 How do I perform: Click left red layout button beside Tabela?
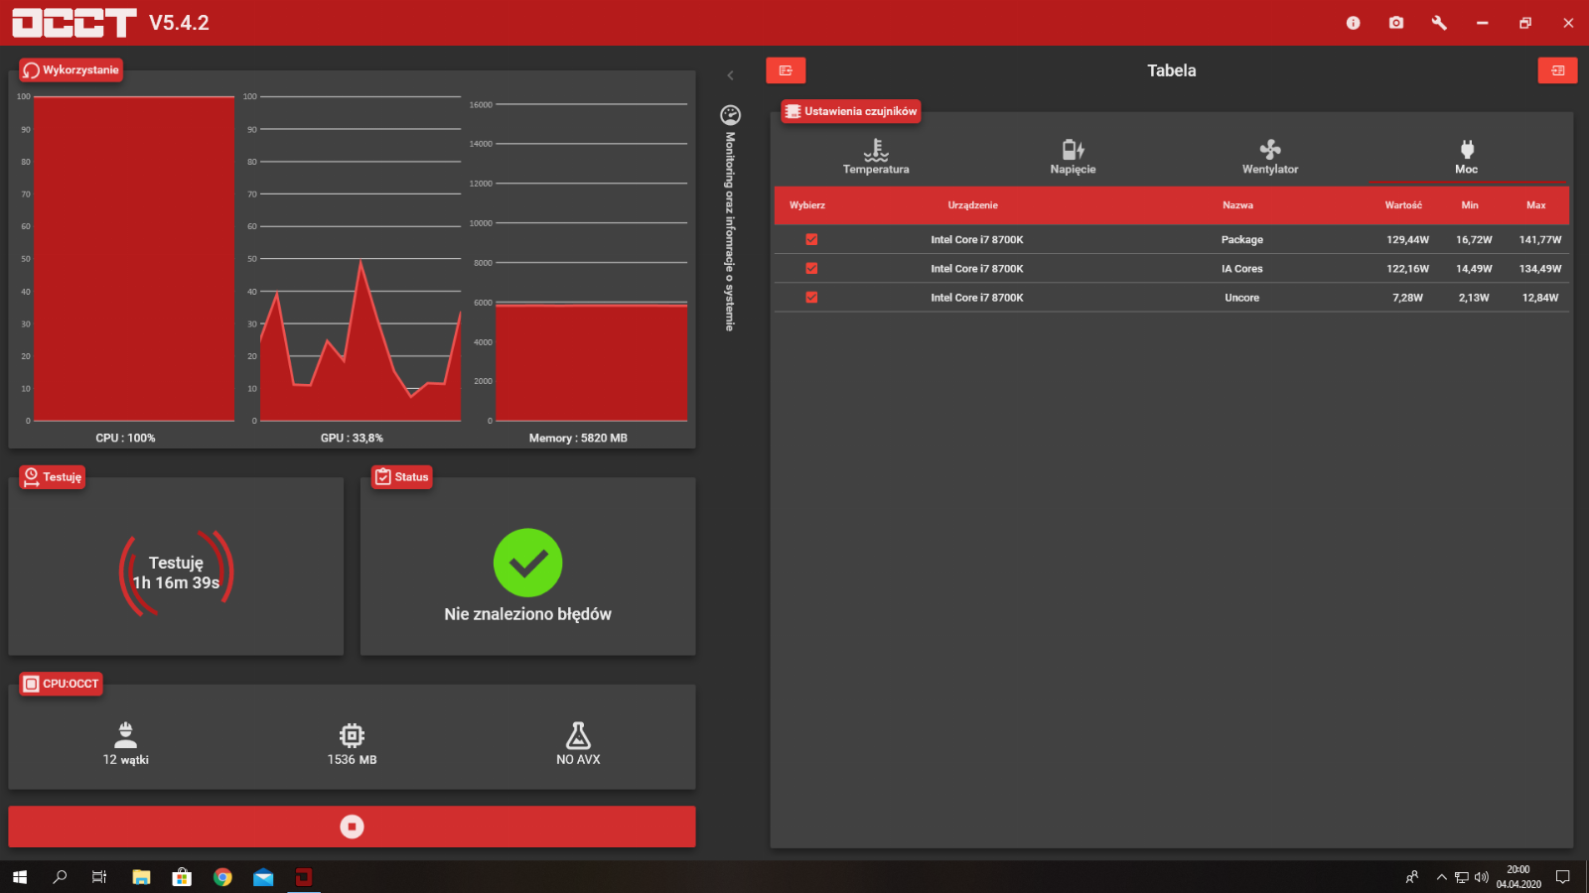[786, 70]
